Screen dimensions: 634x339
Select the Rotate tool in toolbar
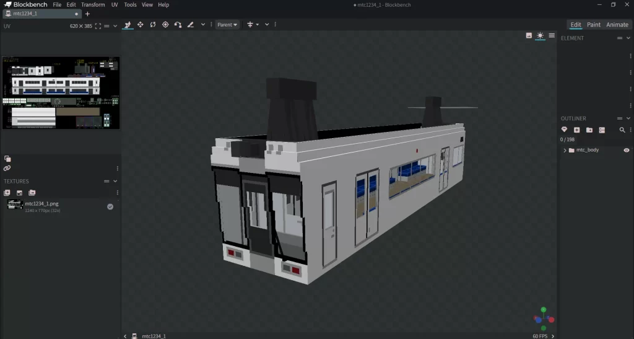tap(152, 25)
